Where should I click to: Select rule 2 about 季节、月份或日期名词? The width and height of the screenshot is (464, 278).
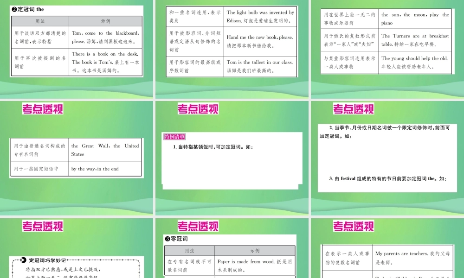(x=385, y=132)
